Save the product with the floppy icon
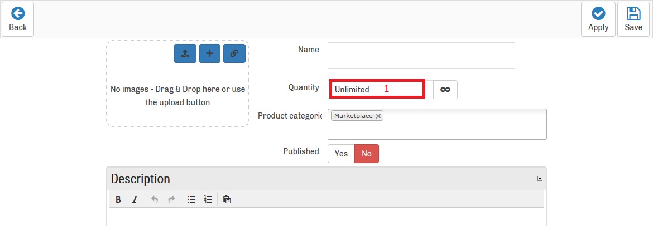Image resolution: width=653 pixels, height=226 pixels. pyautogui.click(x=633, y=19)
